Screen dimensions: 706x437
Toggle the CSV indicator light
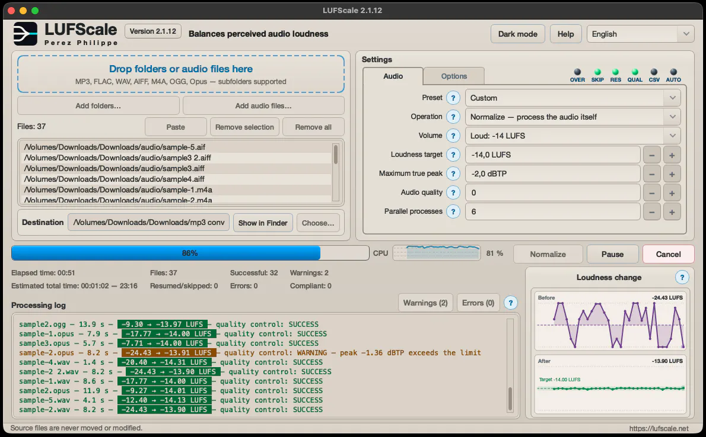[654, 72]
